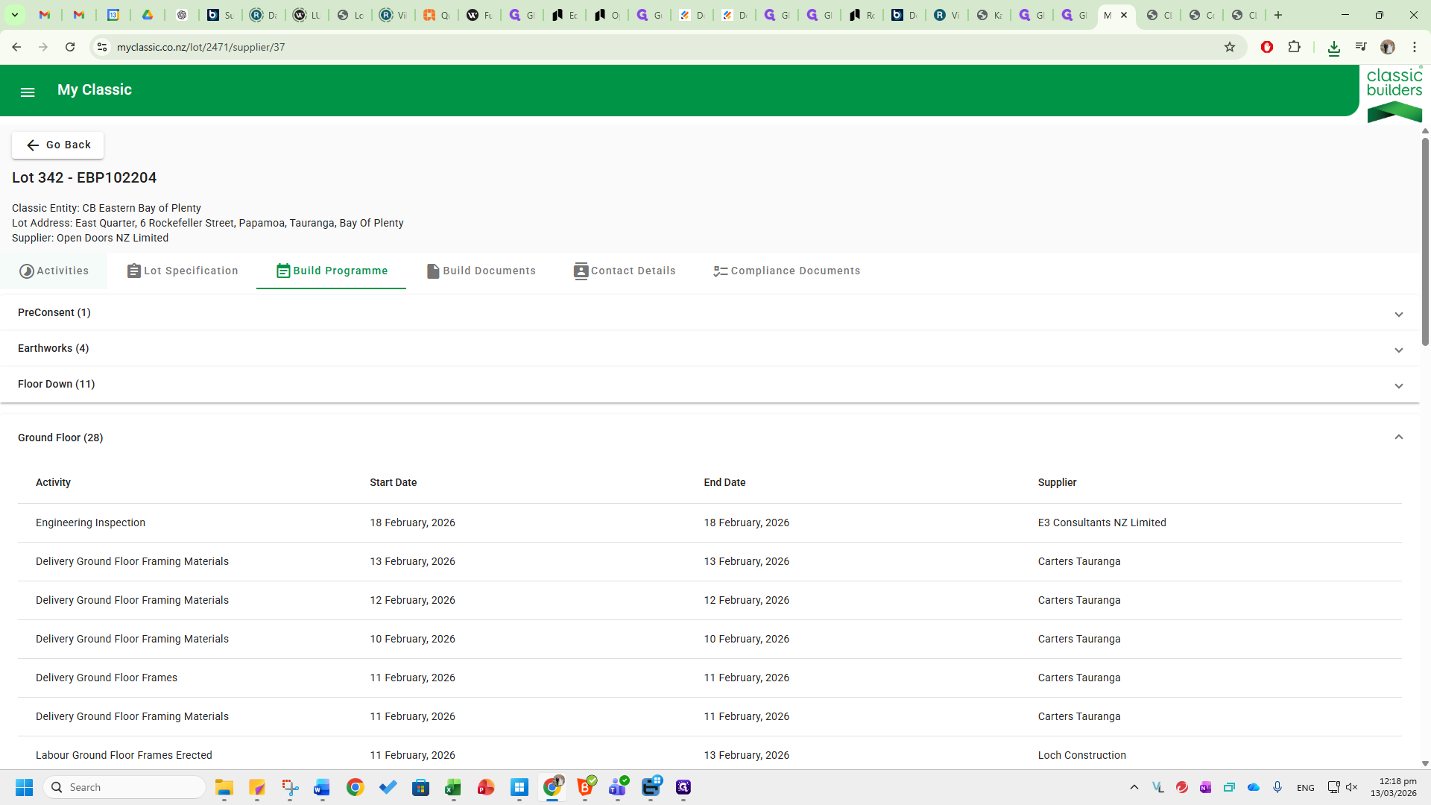1431x805 pixels.
Task: Click the Go Back button
Action: click(x=58, y=145)
